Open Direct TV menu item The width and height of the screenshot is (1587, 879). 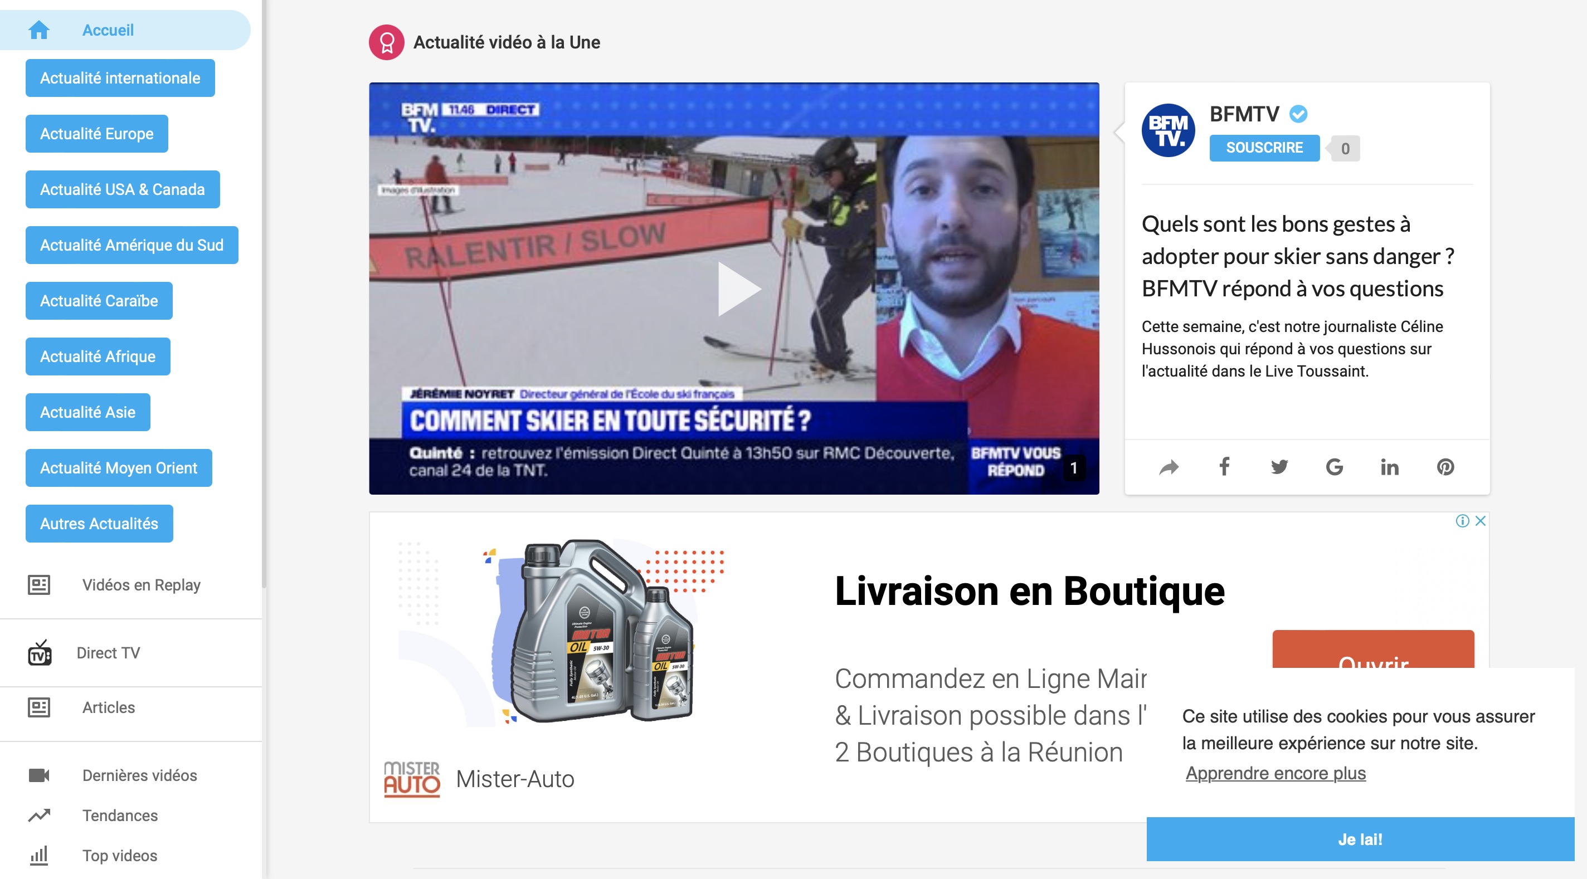coord(108,652)
